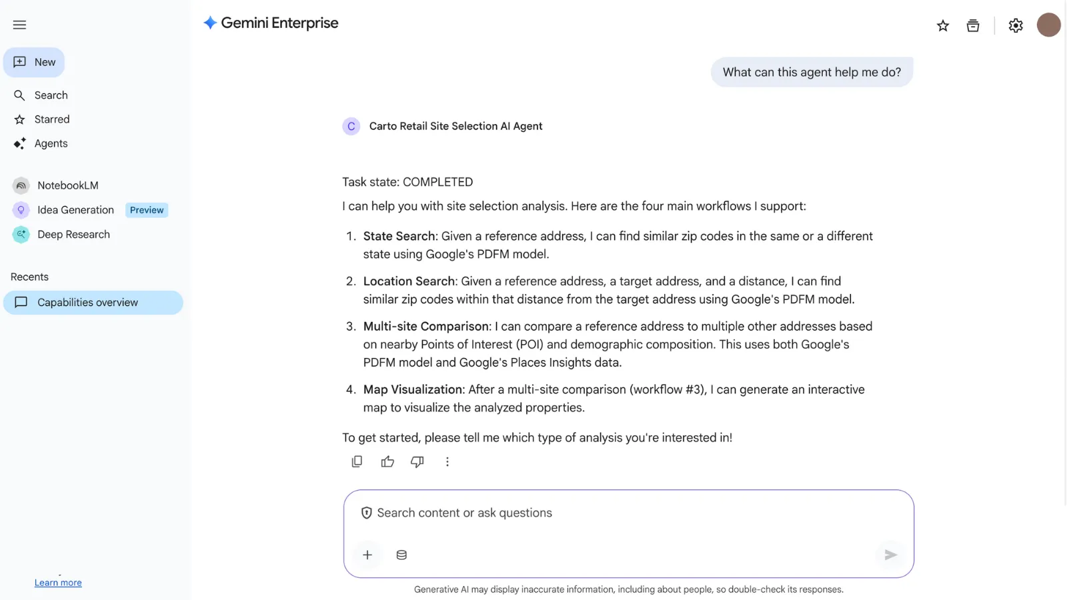
Task: Open the more options menu on the response
Action: [x=447, y=461]
